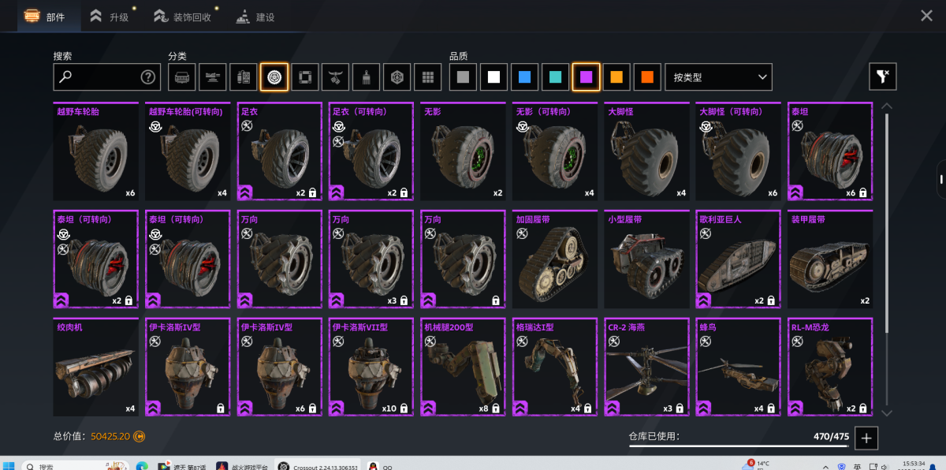
Task: Filter by weapons category icon
Action: (x=213, y=77)
